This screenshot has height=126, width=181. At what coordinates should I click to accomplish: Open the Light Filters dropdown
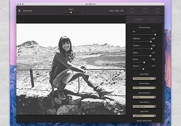coord(144,116)
